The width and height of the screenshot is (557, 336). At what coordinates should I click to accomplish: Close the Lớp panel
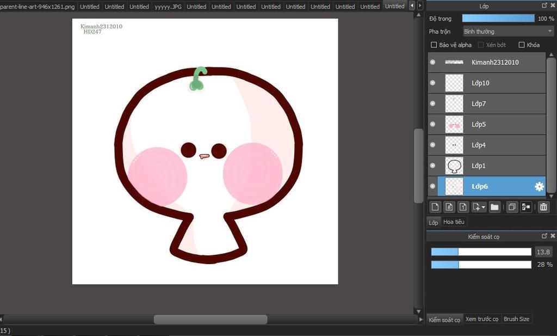click(x=553, y=5)
